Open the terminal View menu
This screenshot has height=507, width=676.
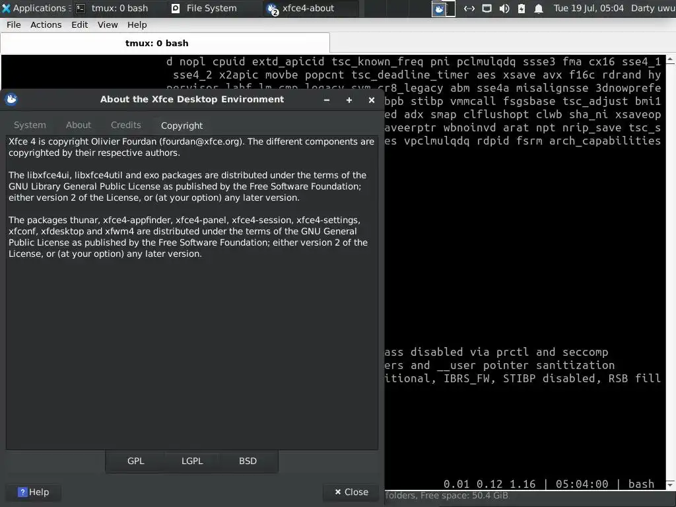click(108, 24)
